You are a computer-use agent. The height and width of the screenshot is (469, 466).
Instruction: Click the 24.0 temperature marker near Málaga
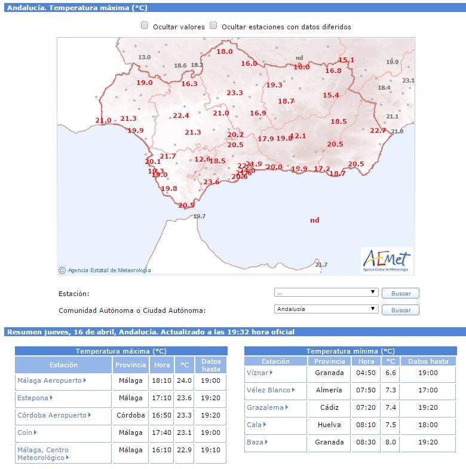(x=249, y=170)
